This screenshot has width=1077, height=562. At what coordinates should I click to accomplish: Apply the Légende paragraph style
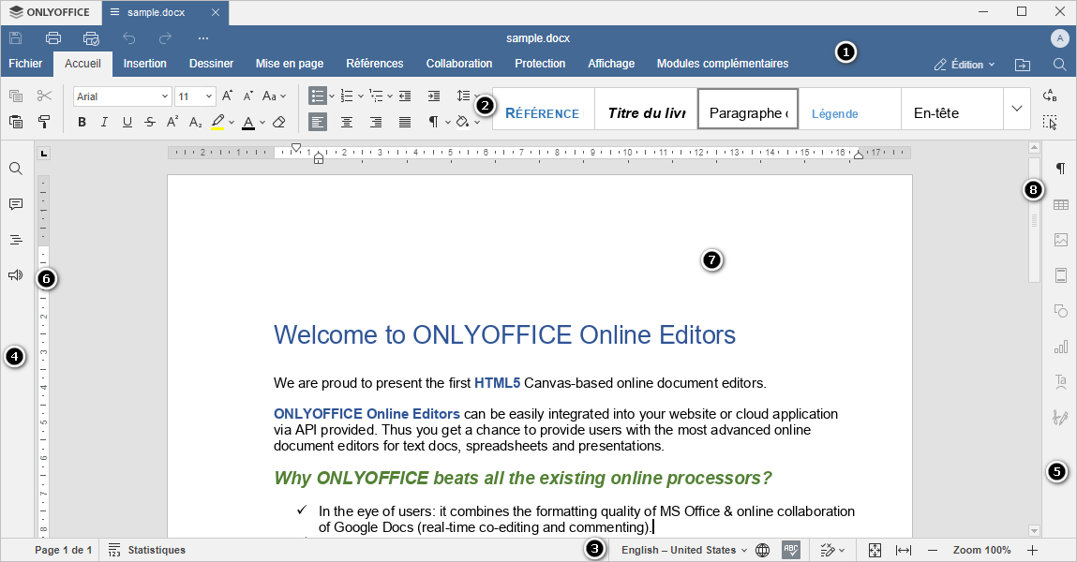click(x=835, y=113)
